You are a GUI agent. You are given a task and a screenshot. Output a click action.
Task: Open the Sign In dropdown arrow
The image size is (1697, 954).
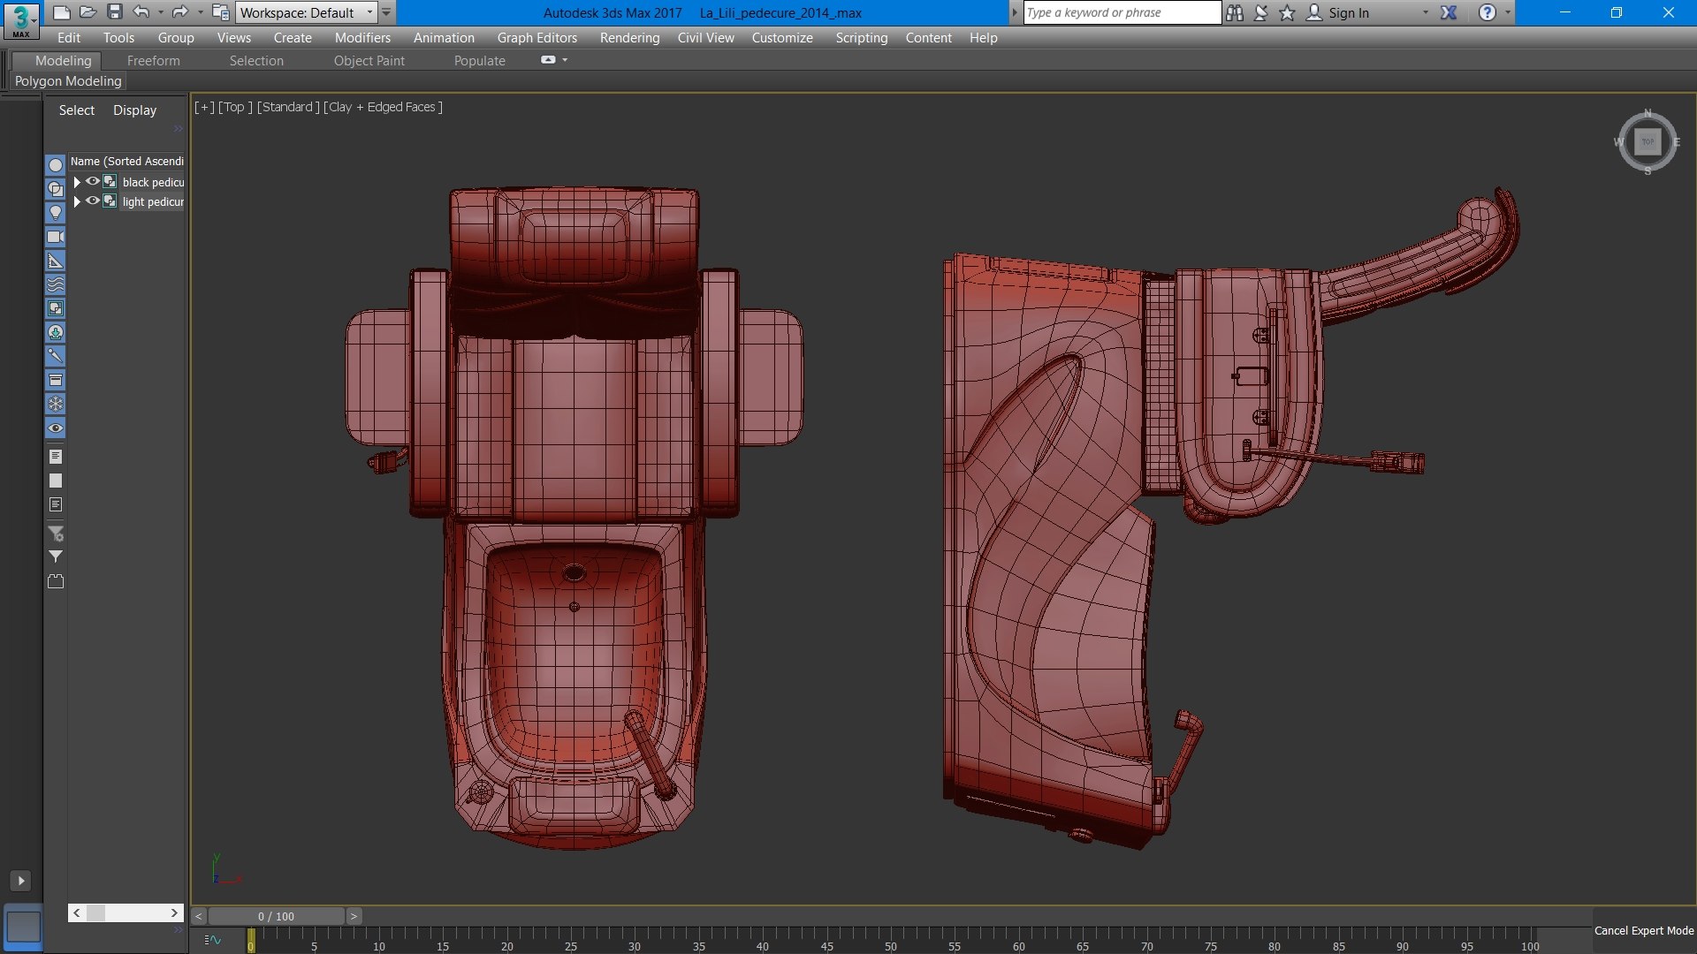tap(1426, 12)
